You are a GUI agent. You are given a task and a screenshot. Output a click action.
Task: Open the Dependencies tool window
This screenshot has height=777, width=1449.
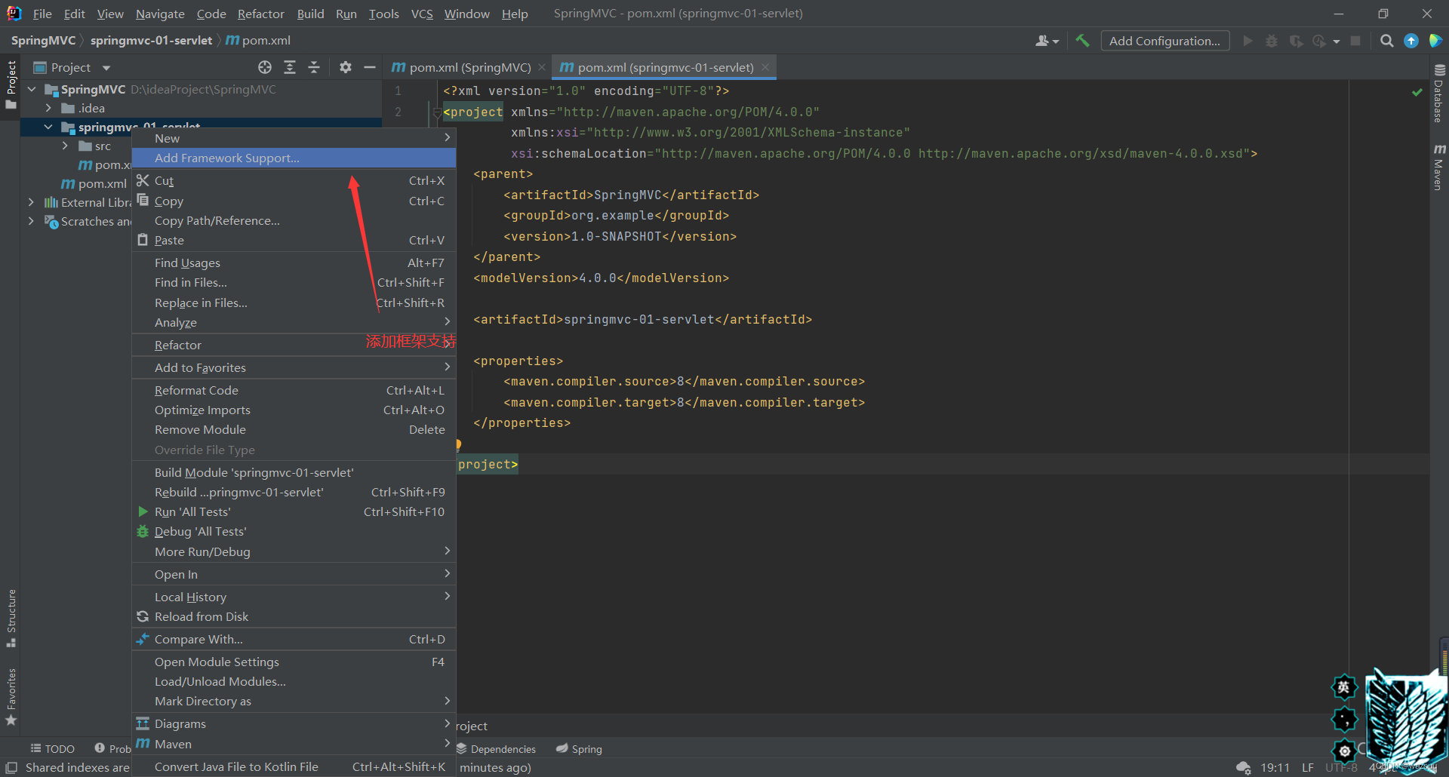coord(496,748)
